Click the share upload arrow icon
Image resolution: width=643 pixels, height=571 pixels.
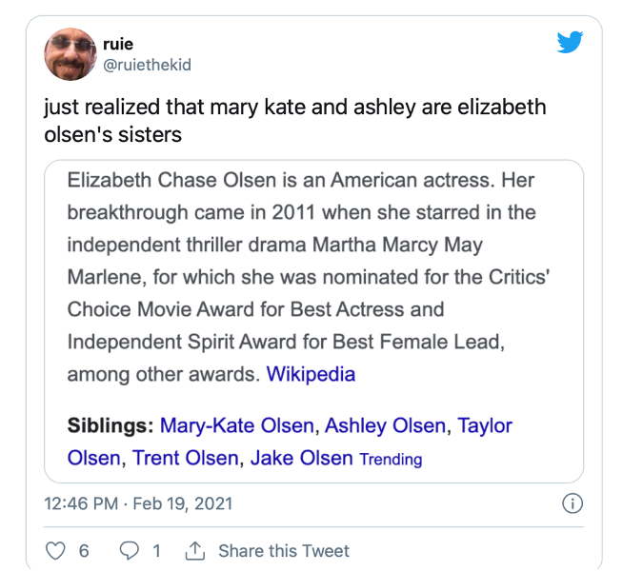[x=194, y=550]
